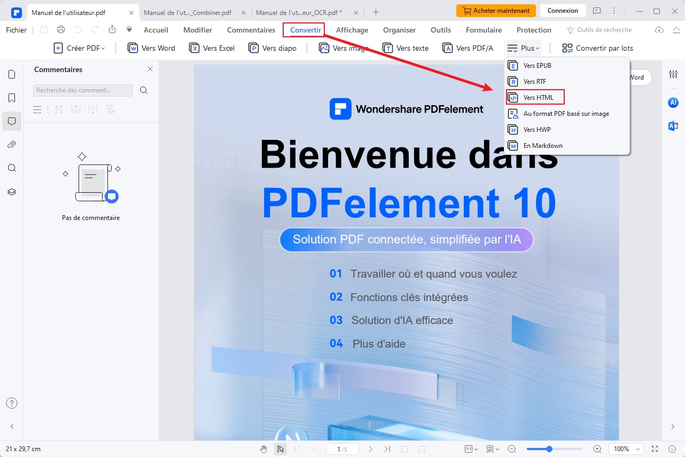Open the Outils tab
685x457 pixels.
(x=441, y=30)
